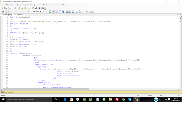182x113 pixels.
Task: Open the Debug menu
Action: 32,5
